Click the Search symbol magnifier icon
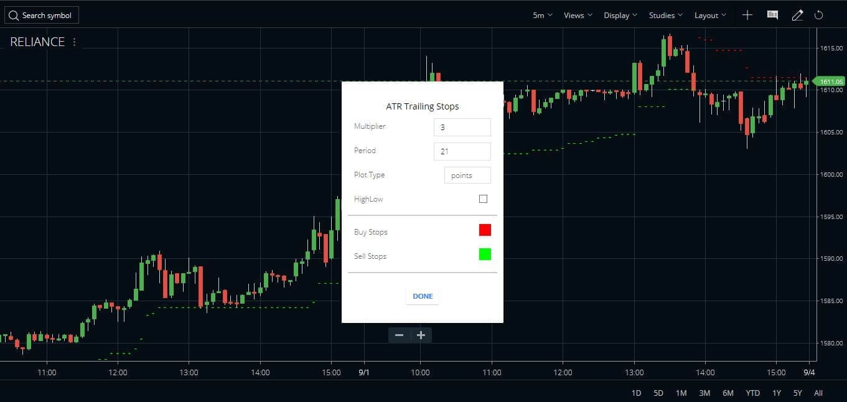The height and width of the screenshot is (402, 847). (x=14, y=15)
